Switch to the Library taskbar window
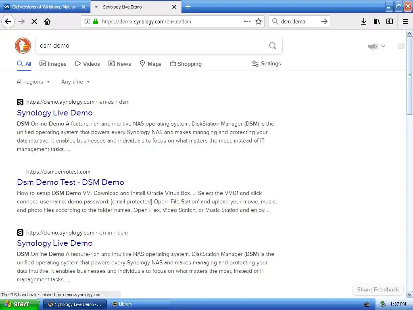413x310 pixels. [139, 304]
